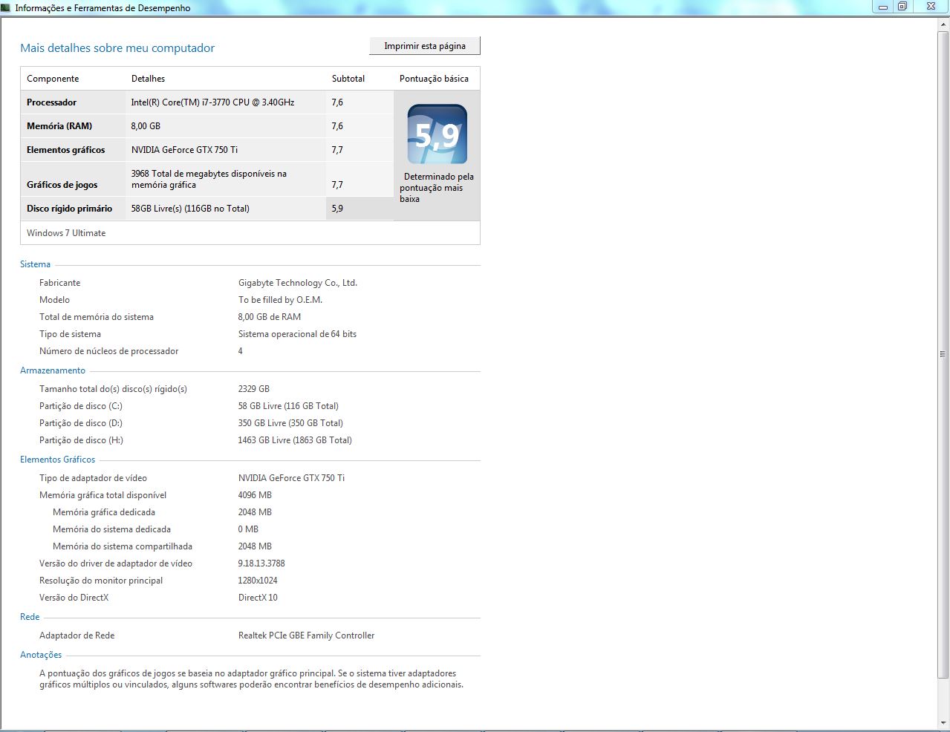Click the performance tool title bar icon
The width and height of the screenshot is (950, 732).
6,7
